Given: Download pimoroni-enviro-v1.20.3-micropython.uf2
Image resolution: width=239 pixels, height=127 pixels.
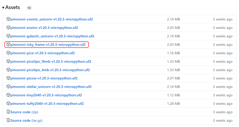Looking at the screenshot, I should pos(44,28).
